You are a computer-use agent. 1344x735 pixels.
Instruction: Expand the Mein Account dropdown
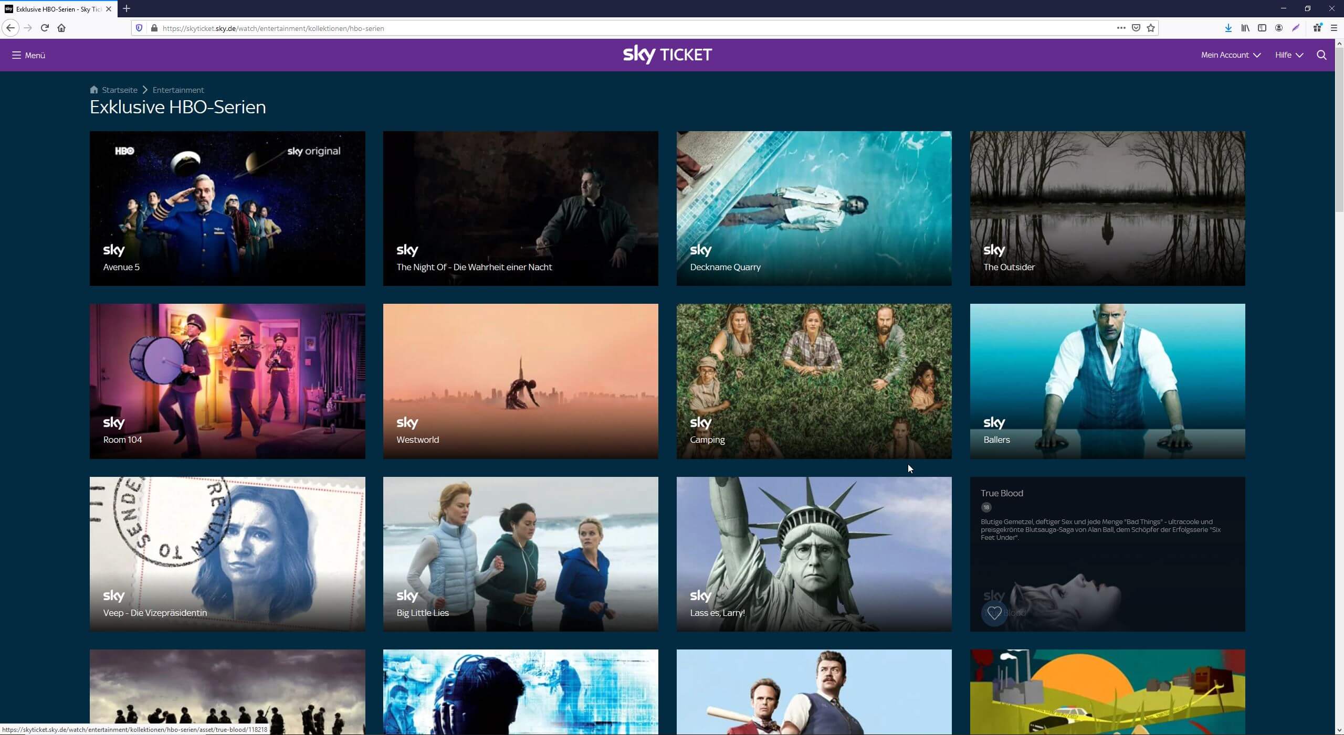[1230, 55]
